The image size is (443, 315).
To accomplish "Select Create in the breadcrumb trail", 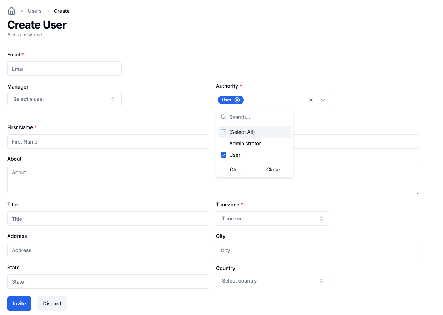I will pyautogui.click(x=61, y=11).
